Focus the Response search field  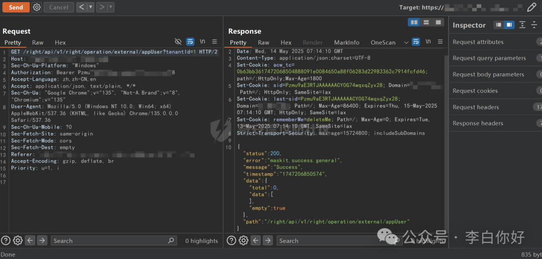[x=339, y=240]
